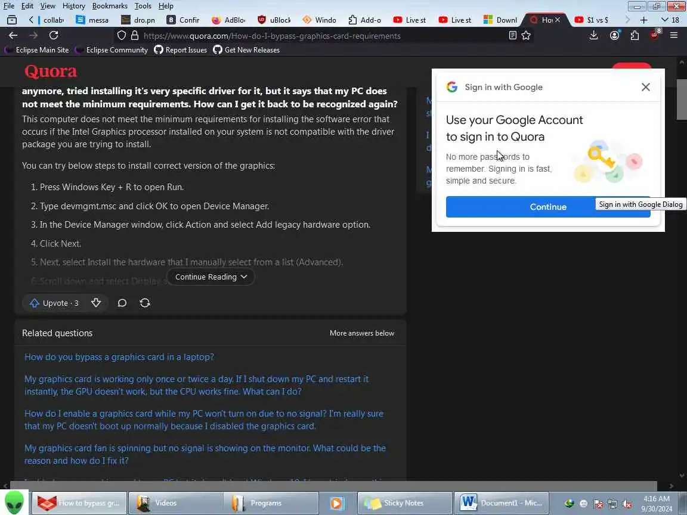The height and width of the screenshot is (515, 687).
Task: Open the graphics card fan spinning question link
Action: [205, 454]
